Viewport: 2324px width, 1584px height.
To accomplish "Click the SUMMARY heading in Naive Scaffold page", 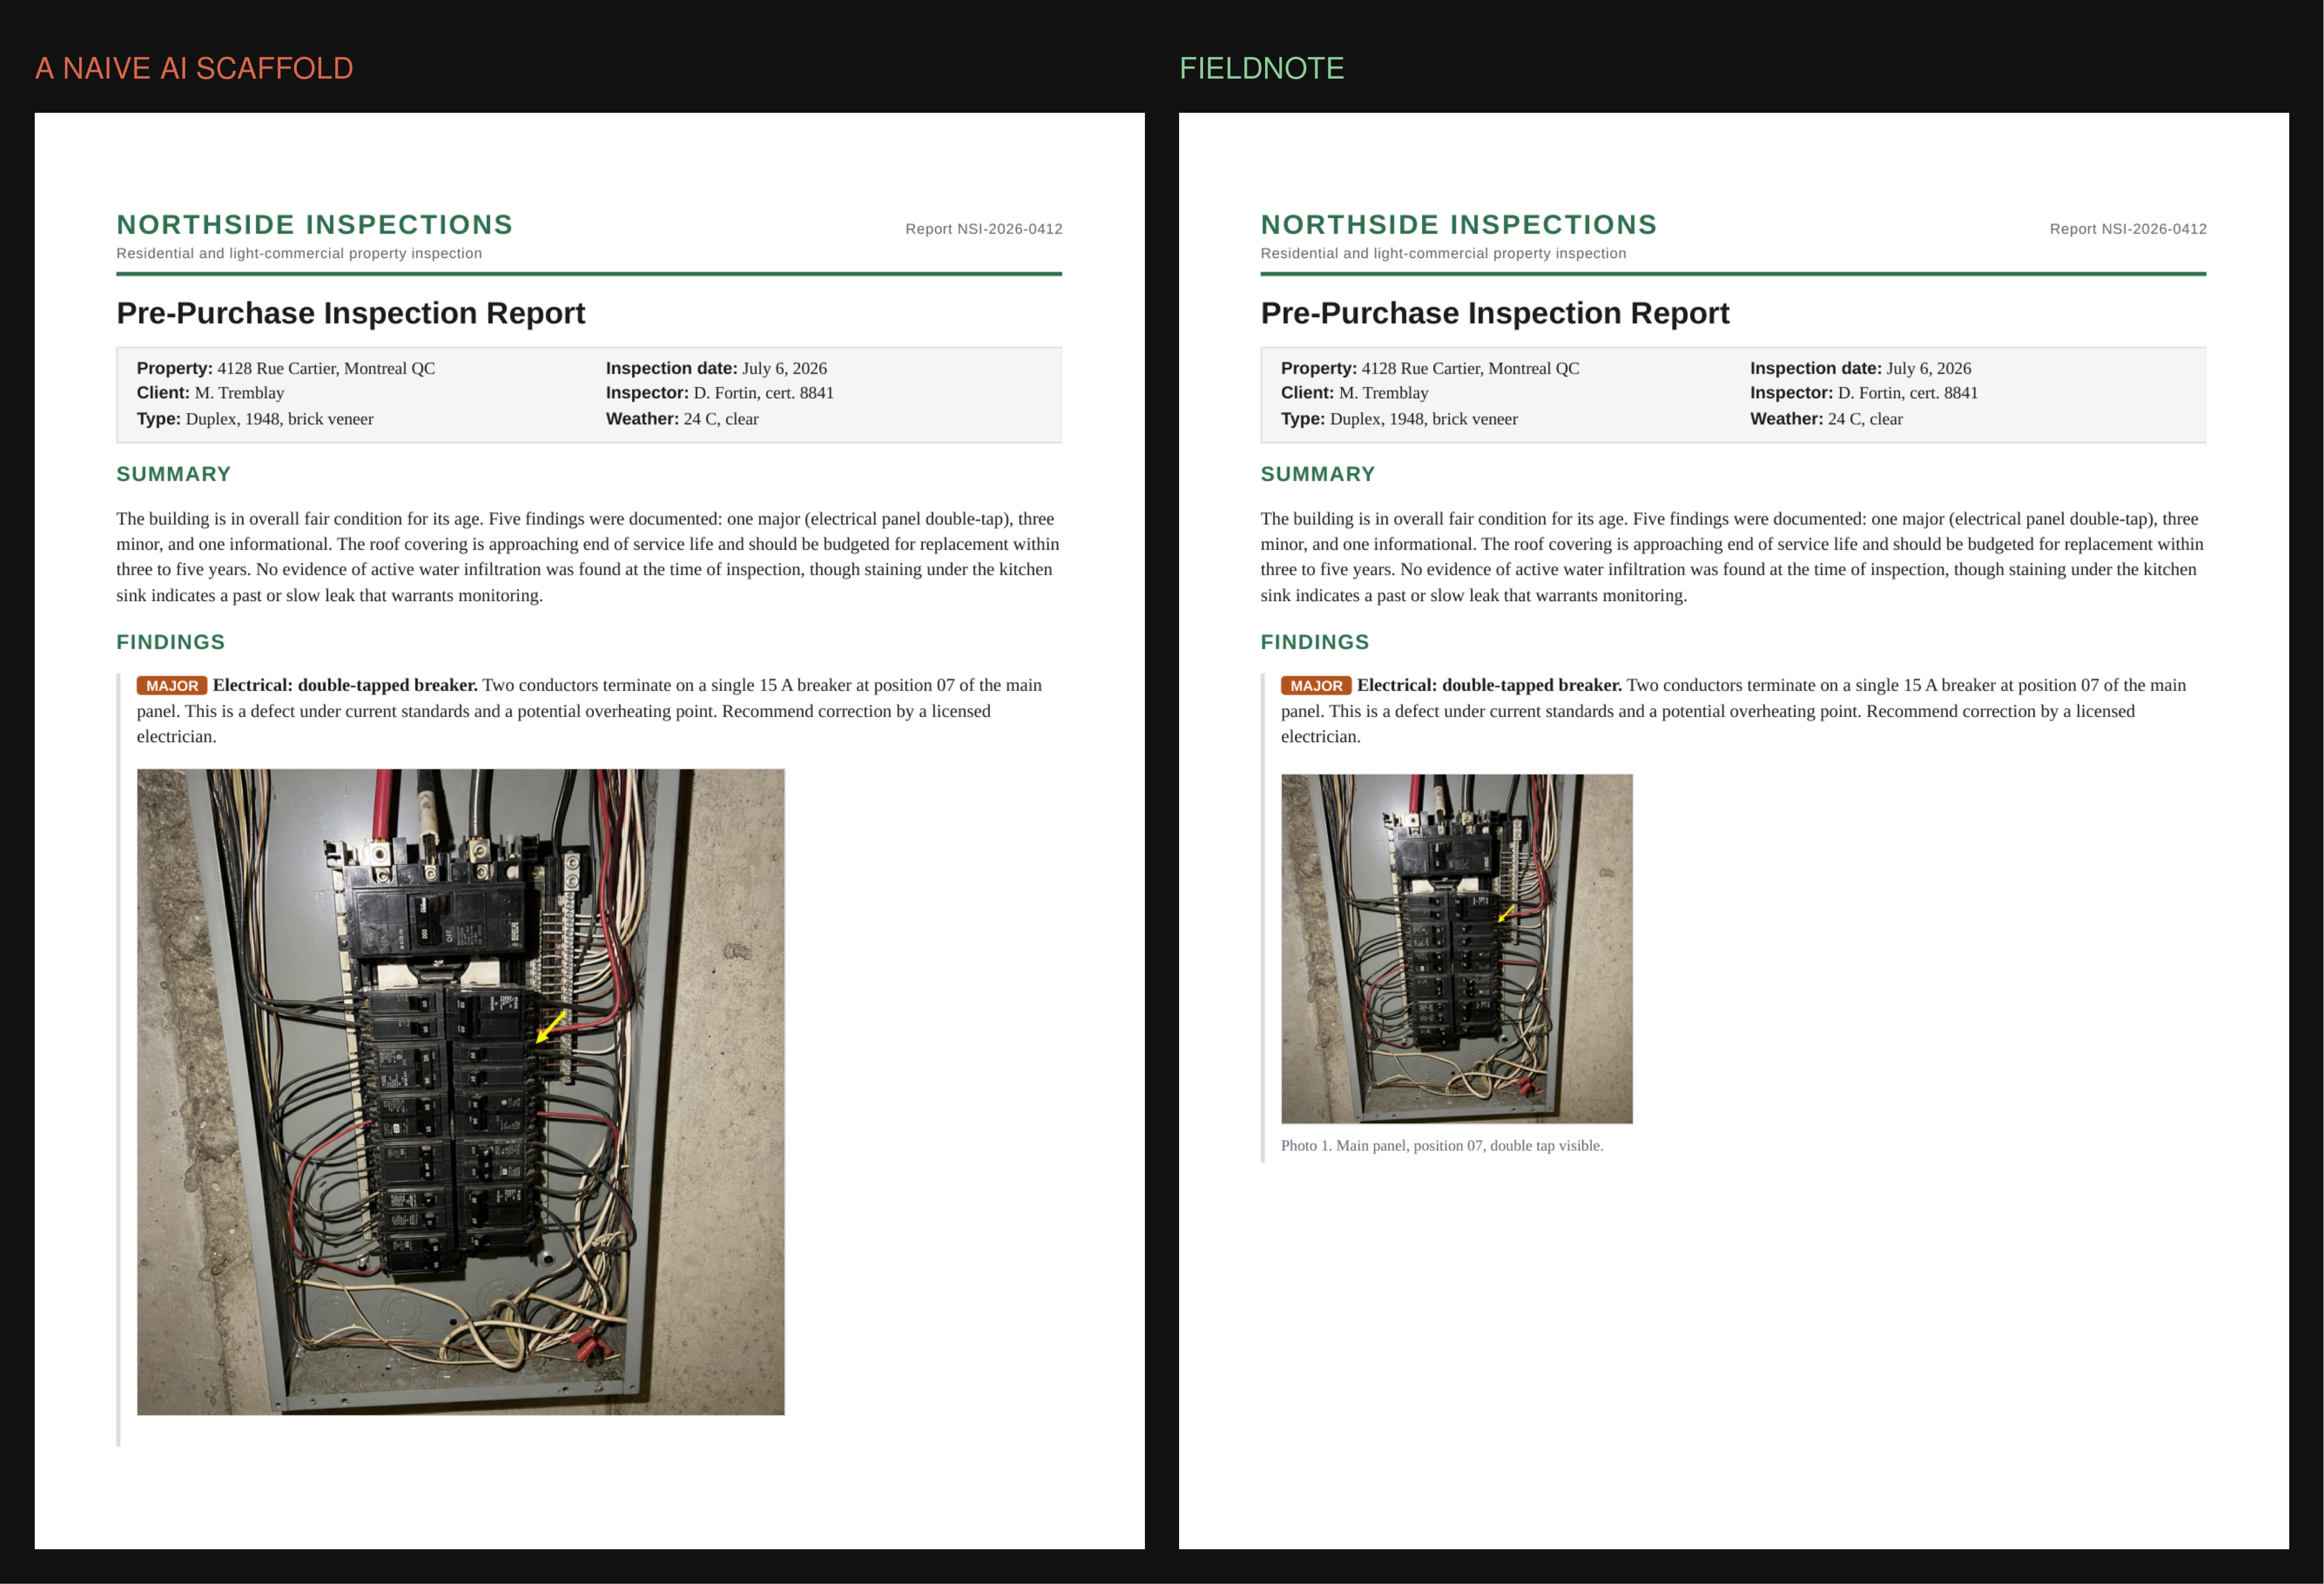I will 173,474.
